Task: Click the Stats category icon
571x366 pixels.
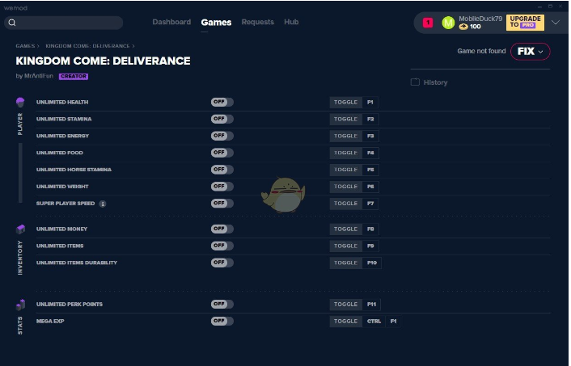Action: (x=20, y=305)
